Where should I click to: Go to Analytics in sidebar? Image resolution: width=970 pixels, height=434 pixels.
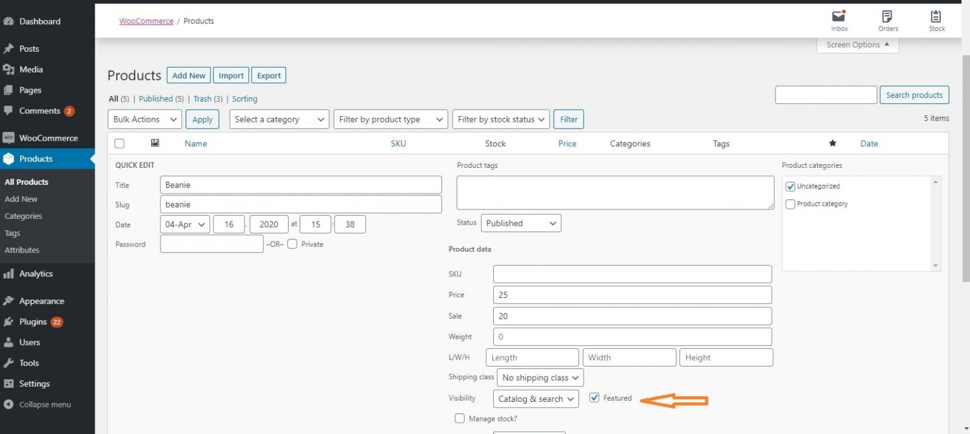tap(35, 274)
